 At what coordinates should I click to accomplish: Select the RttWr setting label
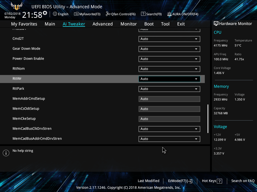[x=17, y=78]
